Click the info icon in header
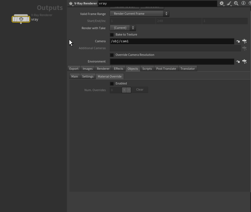The height and width of the screenshot is (212, 251). pyautogui.click(x=243, y=3)
